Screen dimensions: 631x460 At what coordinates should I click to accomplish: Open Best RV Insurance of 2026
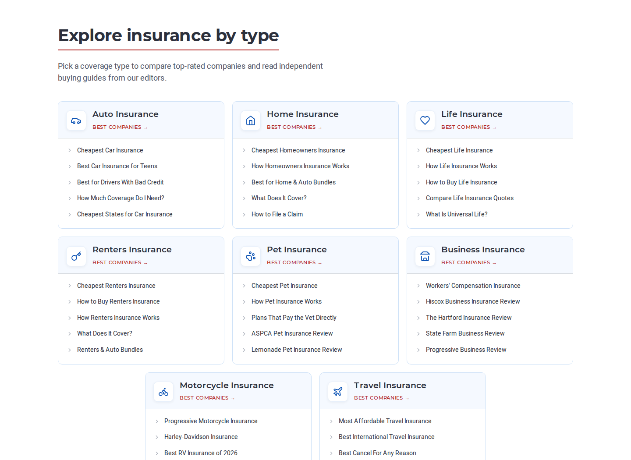[201, 453]
